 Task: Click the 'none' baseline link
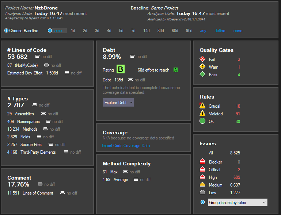click(238, 31)
